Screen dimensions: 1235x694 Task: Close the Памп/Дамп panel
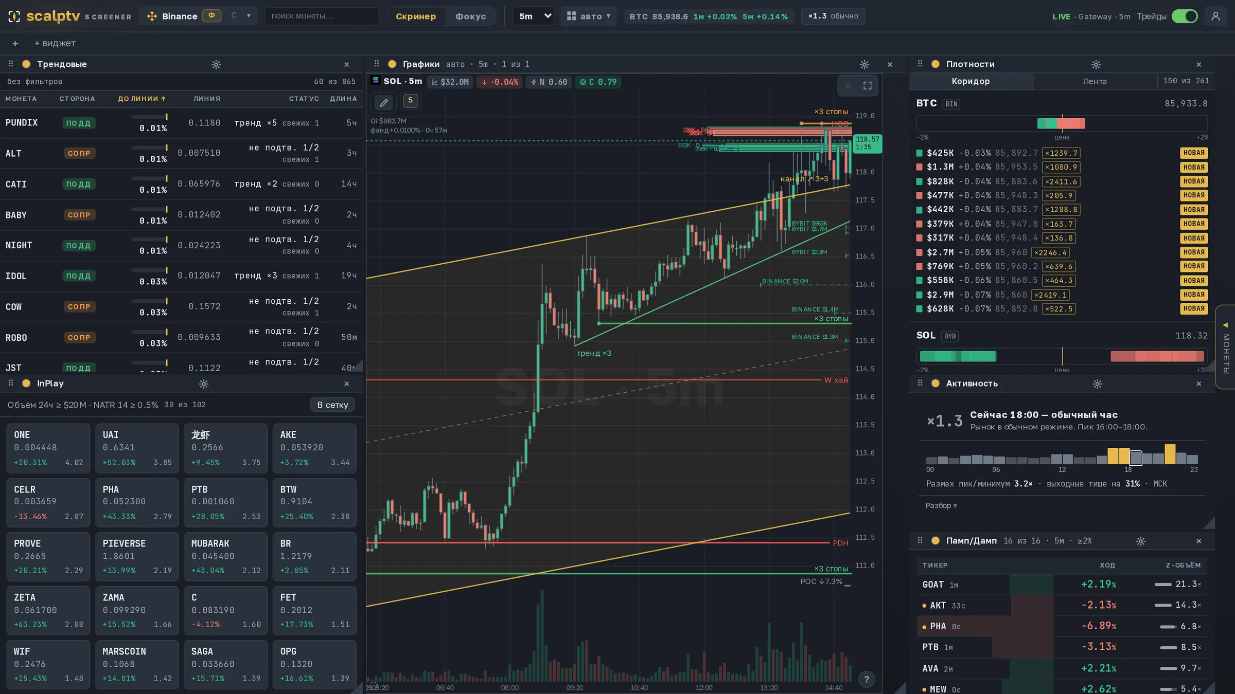(1199, 541)
